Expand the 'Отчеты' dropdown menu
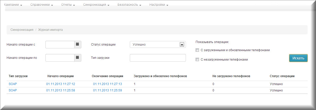Screen dimensions: 316x110 [68, 5]
